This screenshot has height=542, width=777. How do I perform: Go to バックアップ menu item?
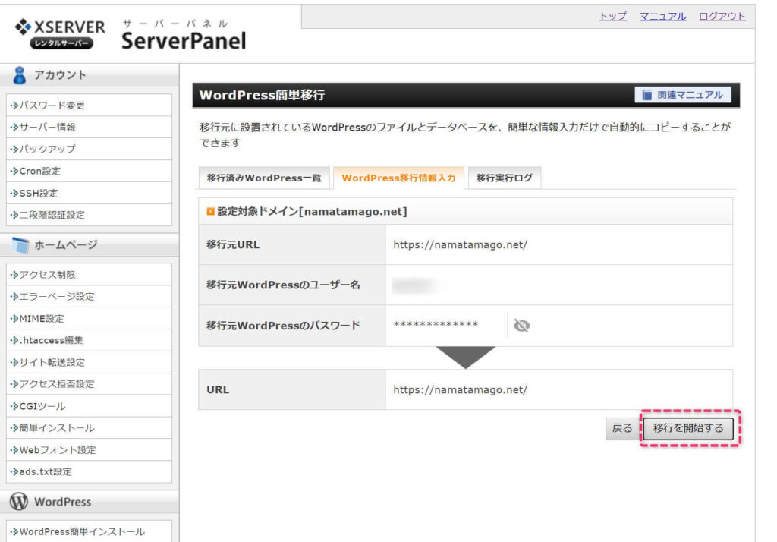[x=90, y=149]
